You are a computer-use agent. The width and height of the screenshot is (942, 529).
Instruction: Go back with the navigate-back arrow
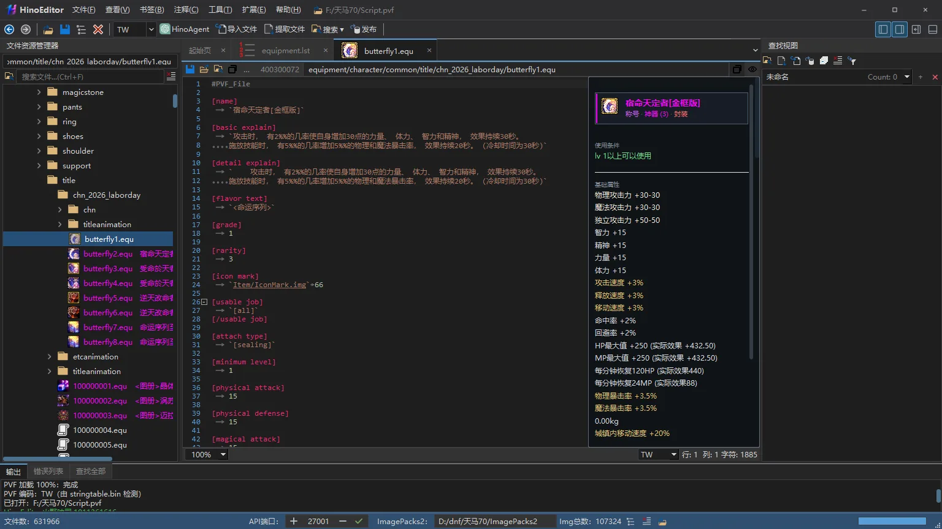point(9,29)
